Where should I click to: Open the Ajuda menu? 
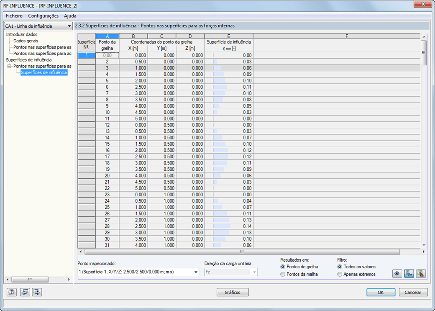70,16
